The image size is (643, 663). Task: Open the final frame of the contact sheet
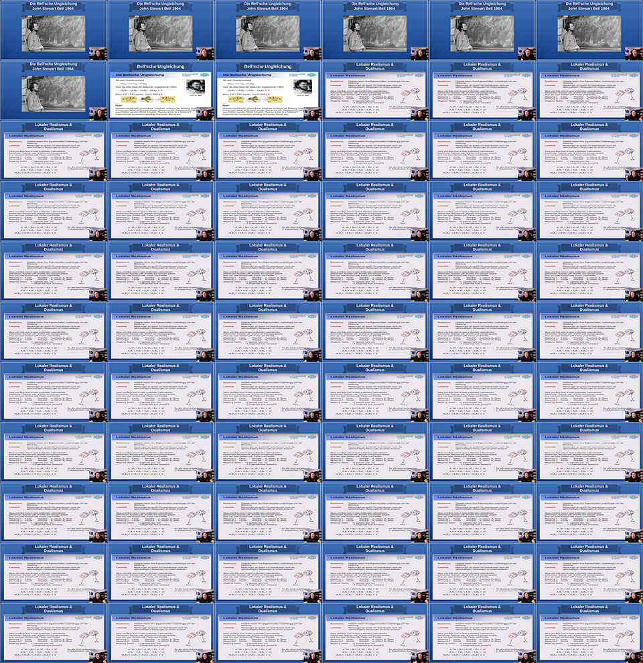pos(589,633)
